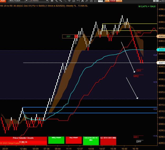Click the 12 dec date on time axis
Screen dimensions: 165x150
click(23, 149)
